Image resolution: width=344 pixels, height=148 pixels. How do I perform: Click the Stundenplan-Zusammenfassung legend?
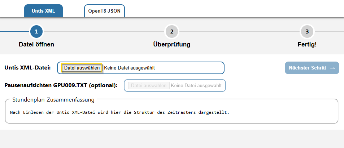coord(53,100)
